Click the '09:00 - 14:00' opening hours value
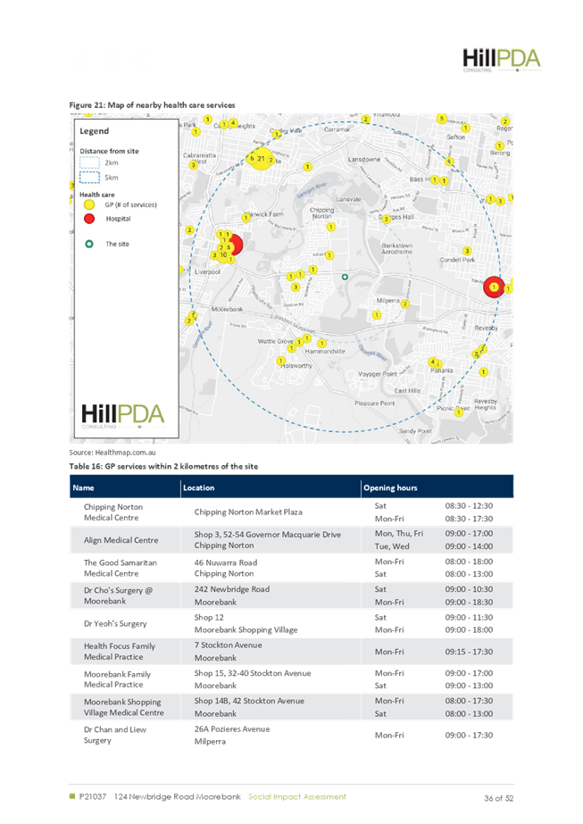 pos(469,546)
